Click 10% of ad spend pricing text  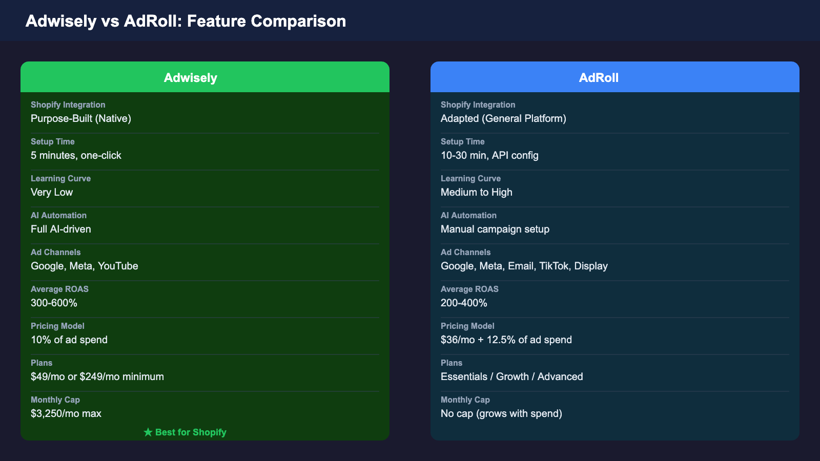(69, 340)
